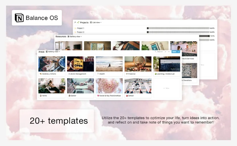Open the three-dot menu in Areas
The image size is (237, 146).
click(169, 51)
